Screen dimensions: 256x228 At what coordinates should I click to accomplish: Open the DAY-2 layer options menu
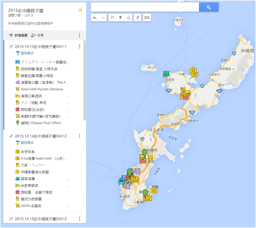79,136
